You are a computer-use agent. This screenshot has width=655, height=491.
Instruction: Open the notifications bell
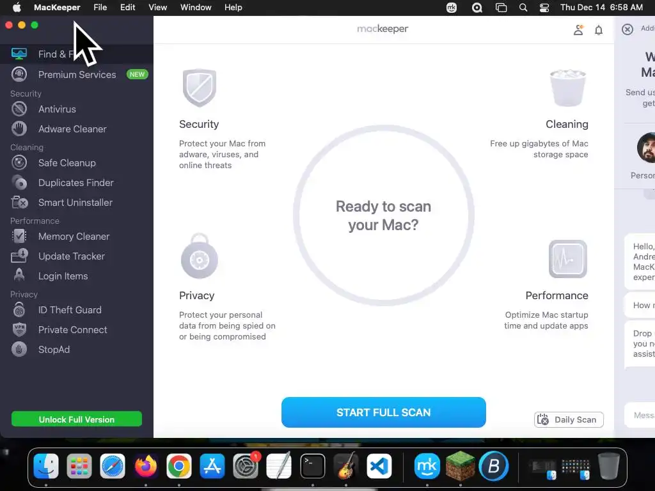click(599, 30)
